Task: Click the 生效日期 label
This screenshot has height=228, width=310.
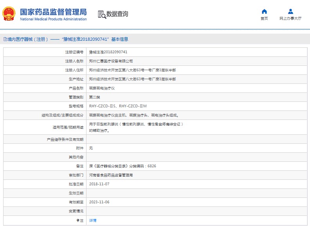Action: coord(76,193)
